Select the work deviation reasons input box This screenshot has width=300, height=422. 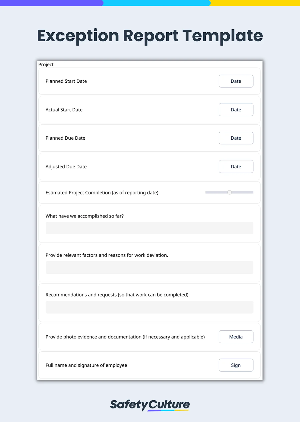149,267
